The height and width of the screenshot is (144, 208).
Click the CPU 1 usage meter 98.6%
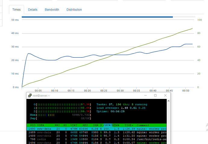(62, 108)
